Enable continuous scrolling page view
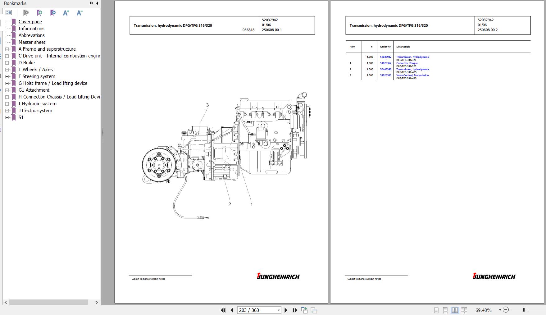This screenshot has height=315, width=546. point(445,310)
